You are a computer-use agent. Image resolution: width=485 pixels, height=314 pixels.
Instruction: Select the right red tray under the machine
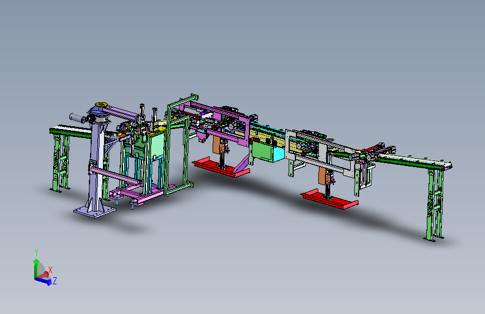coord(329,199)
